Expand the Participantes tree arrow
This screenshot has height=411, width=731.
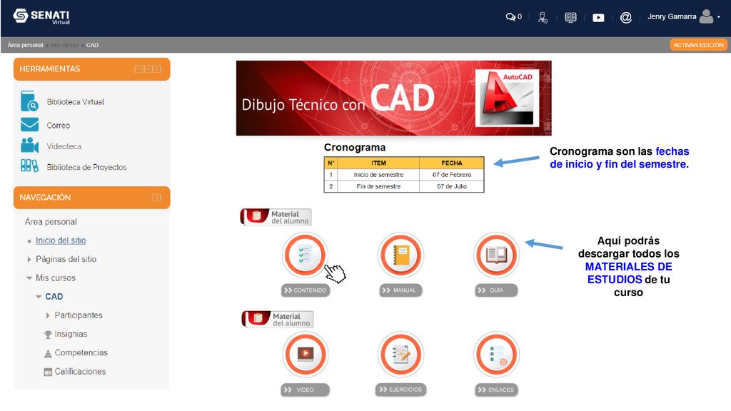[x=48, y=315]
